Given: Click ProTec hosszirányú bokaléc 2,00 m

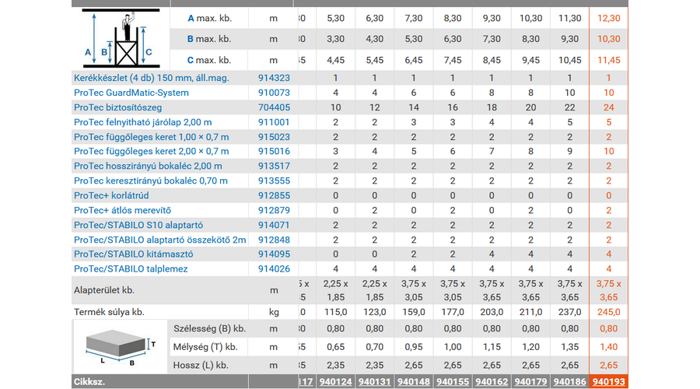Looking at the screenshot, I should point(148,166).
